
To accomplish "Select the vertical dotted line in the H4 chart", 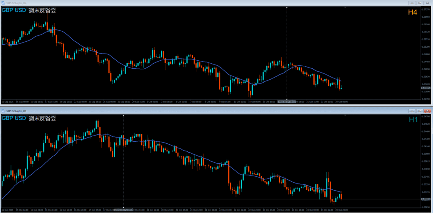I will coord(287,51).
